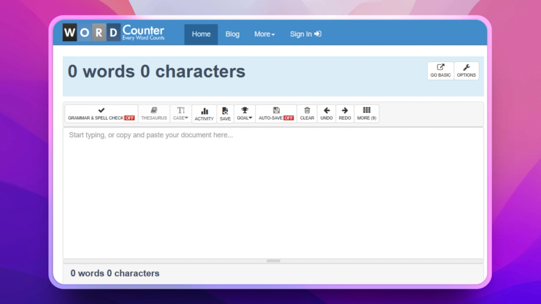This screenshot has height=304, width=541.
Task: Expand the Goal trophy dropdown
Action: (x=245, y=113)
